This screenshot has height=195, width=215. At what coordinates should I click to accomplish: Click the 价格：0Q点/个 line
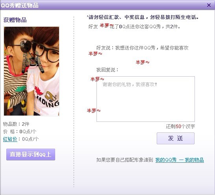click(x=20, y=132)
